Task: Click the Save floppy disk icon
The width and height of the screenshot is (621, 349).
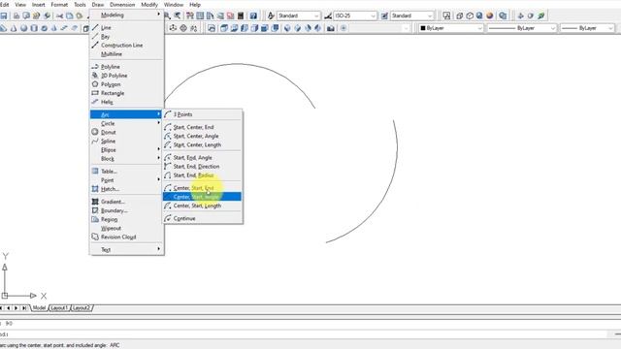Action: 4,16
